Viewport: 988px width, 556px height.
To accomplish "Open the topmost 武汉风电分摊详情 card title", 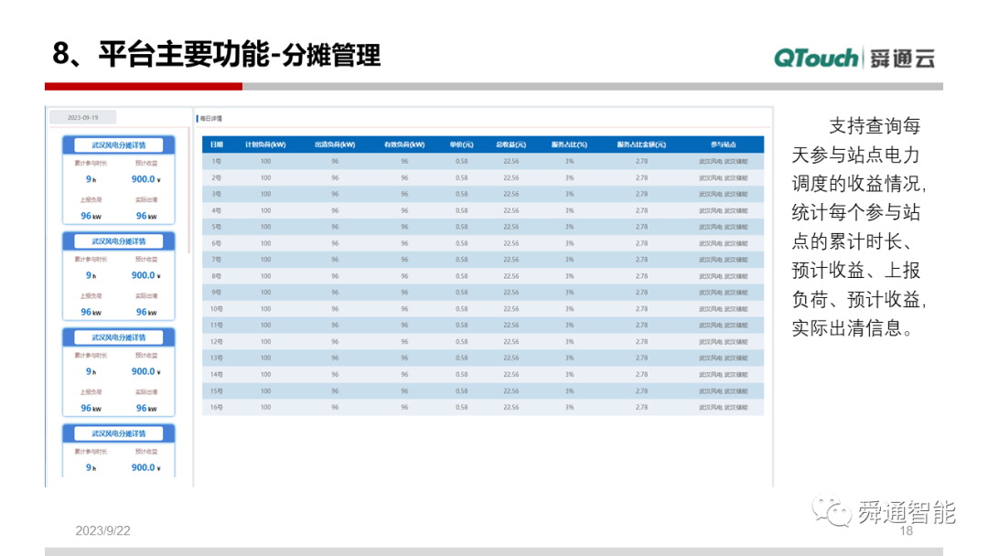I will [x=118, y=144].
